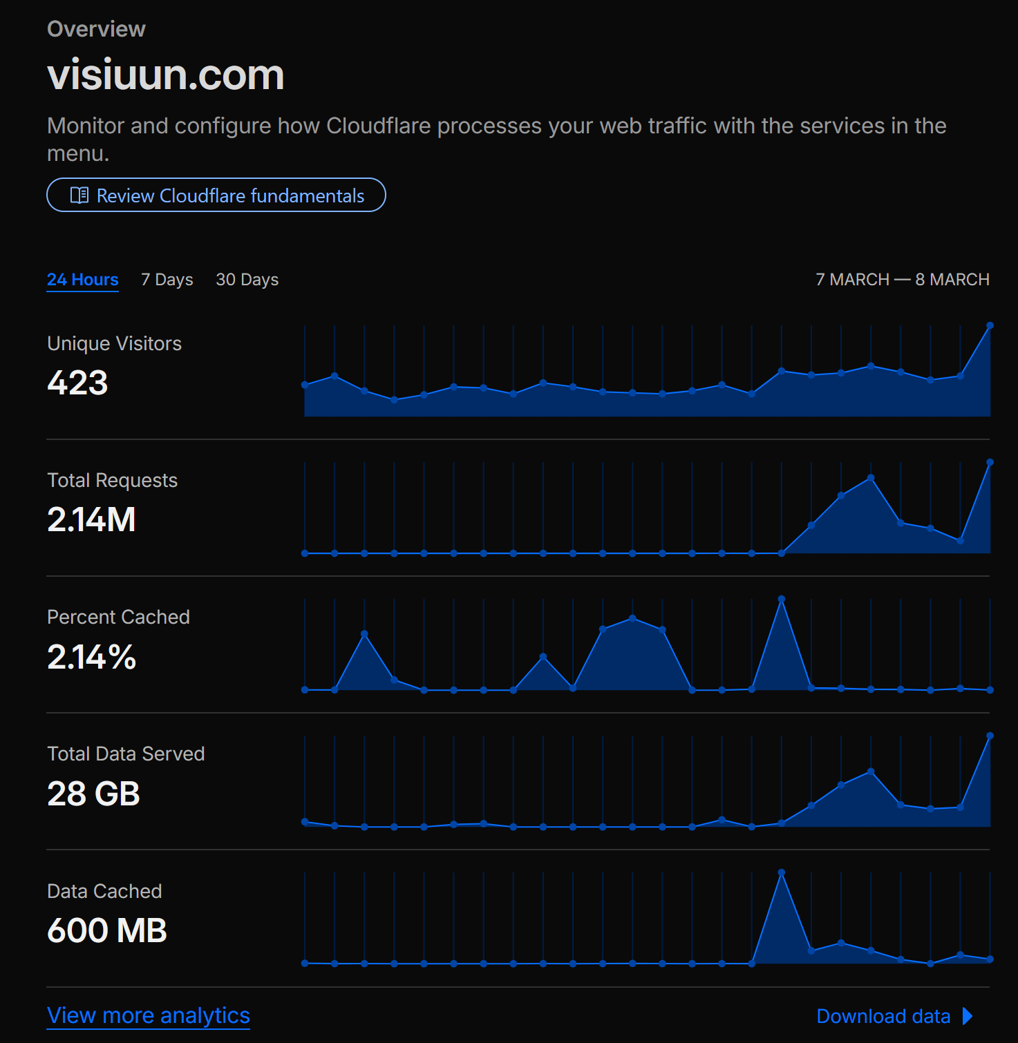Click the arrow icon beside Download data
The height and width of the screenshot is (1043, 1018).
point(968,1016)
